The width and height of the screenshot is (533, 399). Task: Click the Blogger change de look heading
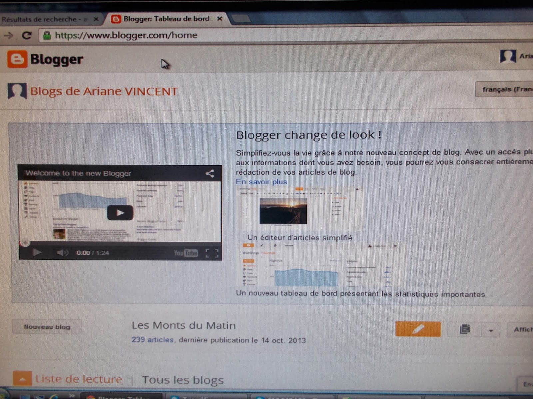[308, 135]
